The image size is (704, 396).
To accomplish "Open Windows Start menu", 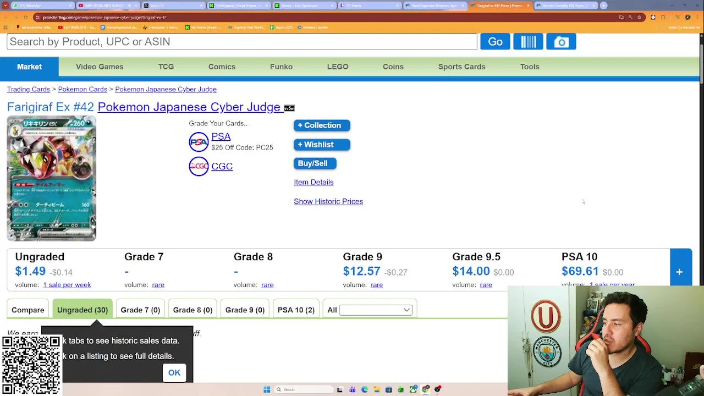I will 267,389.
